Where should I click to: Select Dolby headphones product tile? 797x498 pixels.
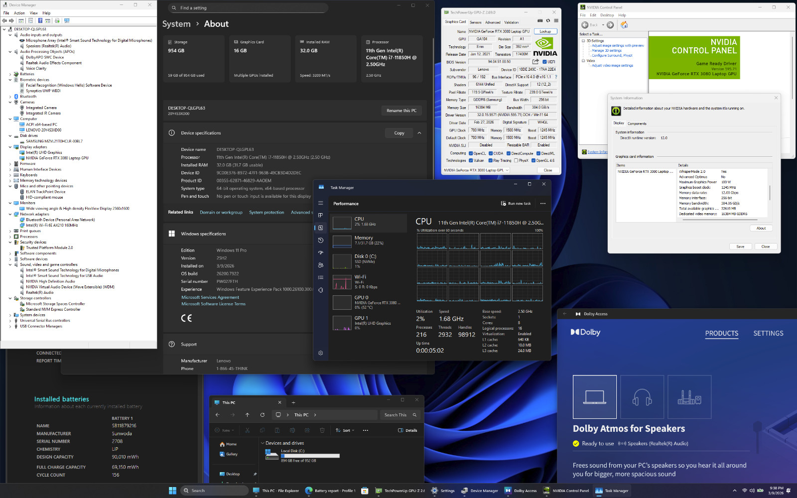642,397
